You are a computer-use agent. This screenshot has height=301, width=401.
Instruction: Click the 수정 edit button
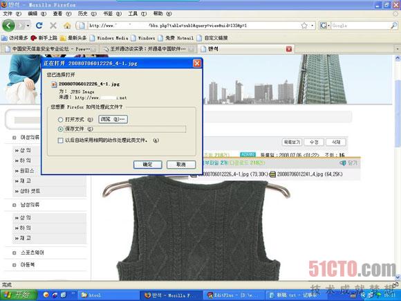(x=314, y=142)
